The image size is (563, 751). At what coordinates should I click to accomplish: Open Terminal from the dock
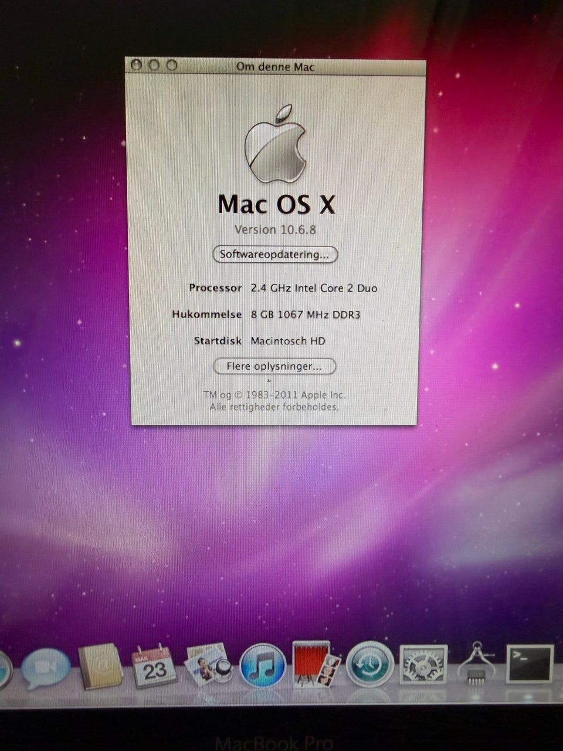click(x=530, y=664)
